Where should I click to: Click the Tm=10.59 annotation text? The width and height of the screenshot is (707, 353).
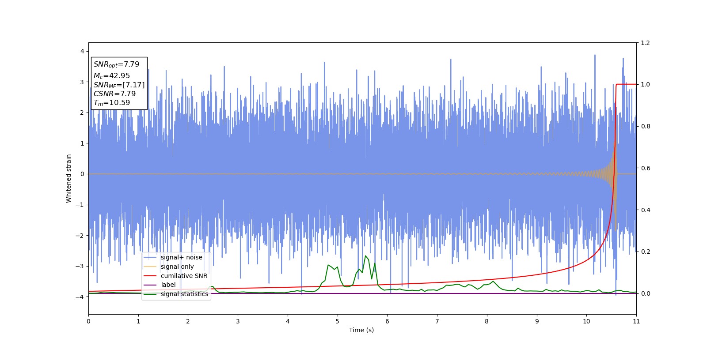111,103
